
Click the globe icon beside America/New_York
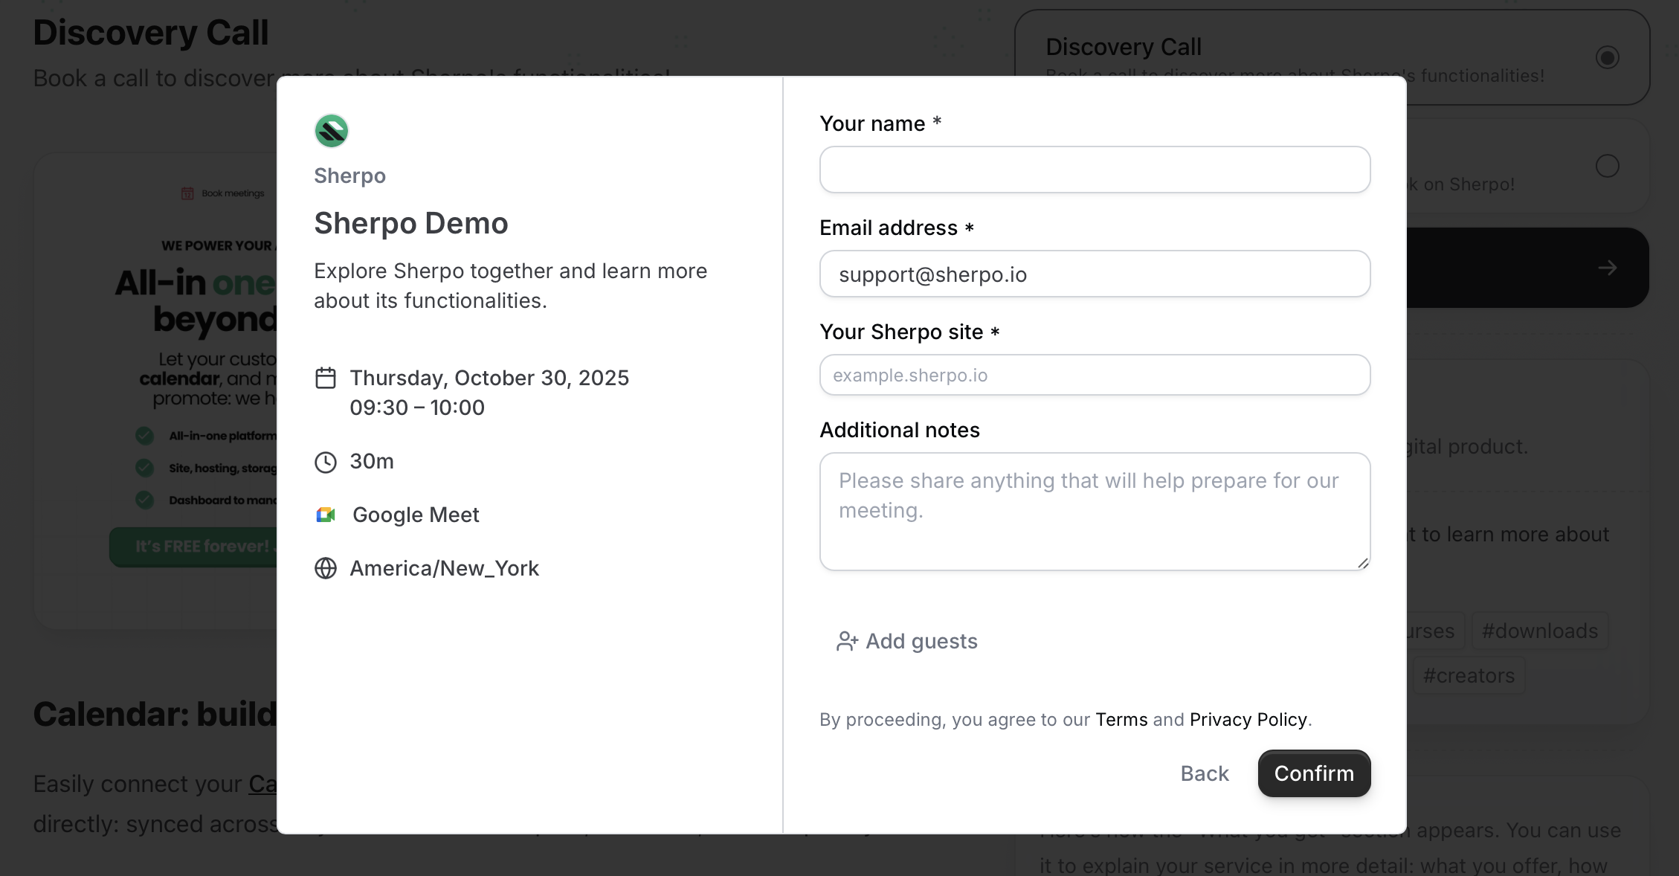[x=326, y=568]
